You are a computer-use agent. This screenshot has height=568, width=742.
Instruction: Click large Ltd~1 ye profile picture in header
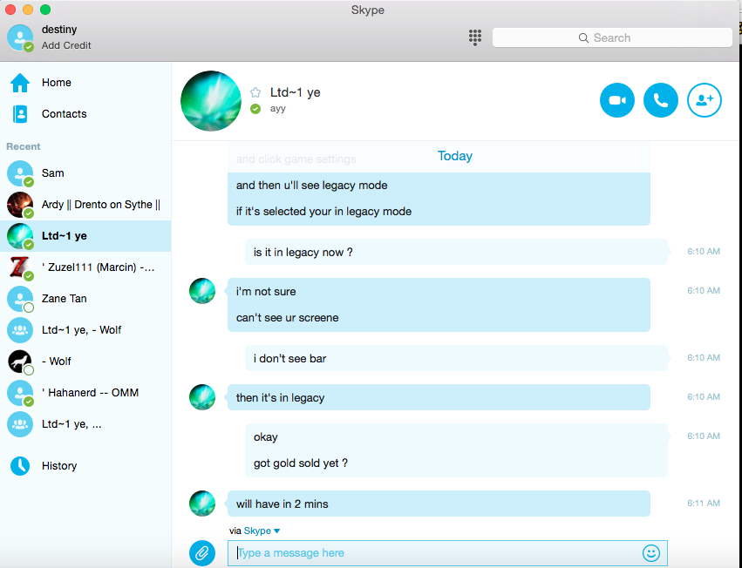point(211,101)
